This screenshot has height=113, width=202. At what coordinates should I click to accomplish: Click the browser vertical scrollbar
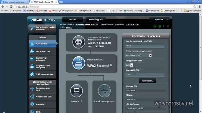201,47
